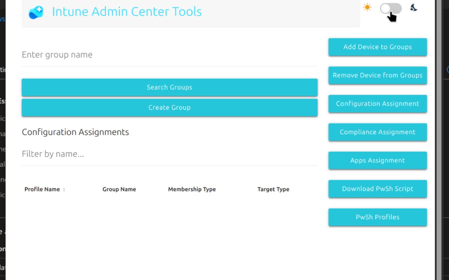Toggle the dark mode switch

click(391, 9)
